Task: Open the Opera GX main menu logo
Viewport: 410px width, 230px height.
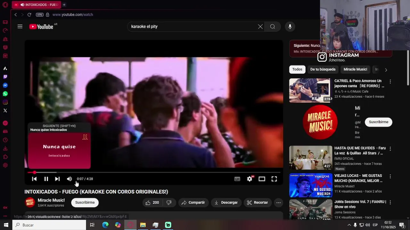Action: click(x=5, y=5)
